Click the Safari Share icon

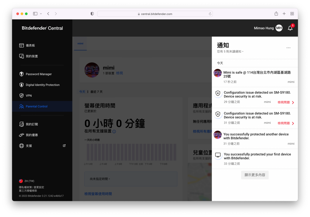pos(276,14)
